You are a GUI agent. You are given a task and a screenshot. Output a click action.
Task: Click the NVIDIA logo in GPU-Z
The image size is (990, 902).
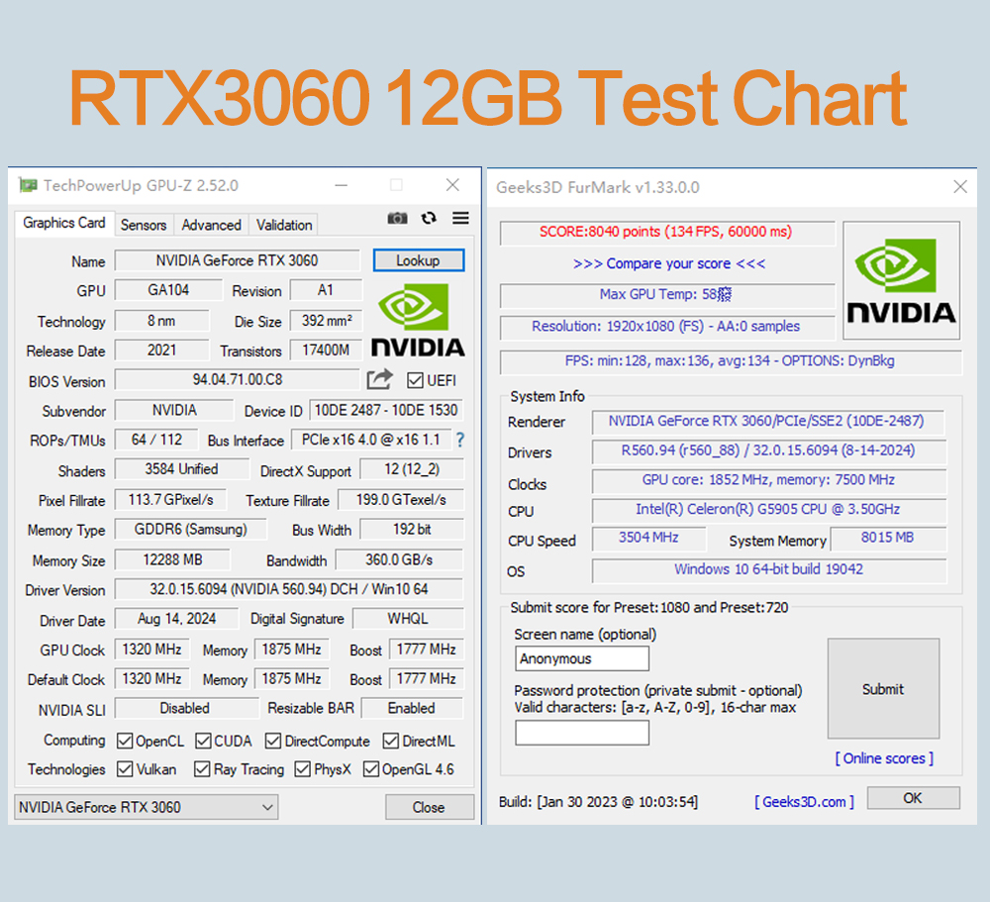click(x=418, y=321)
